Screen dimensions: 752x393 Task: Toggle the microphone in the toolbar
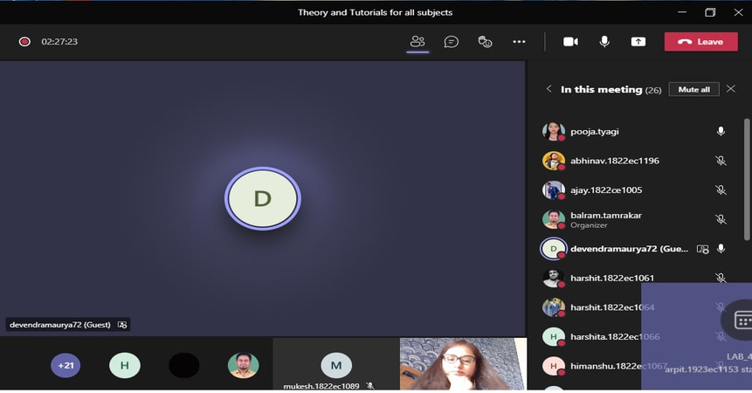(604, 42)
